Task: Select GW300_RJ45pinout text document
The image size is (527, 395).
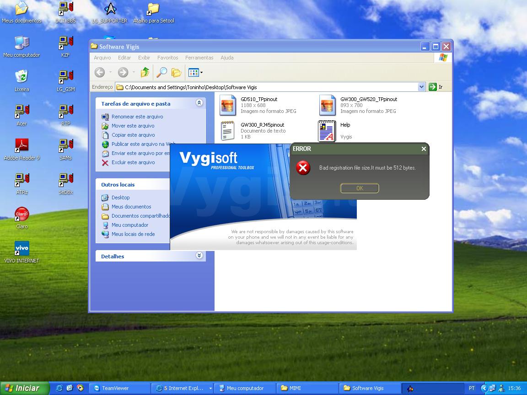Action: tap(253, 131)
